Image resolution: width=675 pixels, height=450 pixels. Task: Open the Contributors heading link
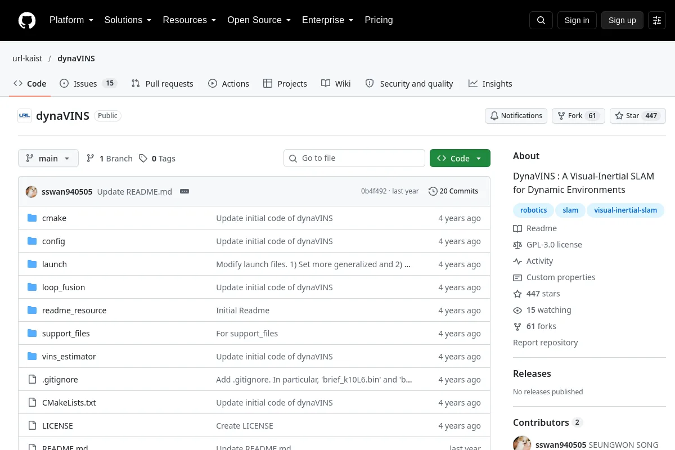(547, 422)
